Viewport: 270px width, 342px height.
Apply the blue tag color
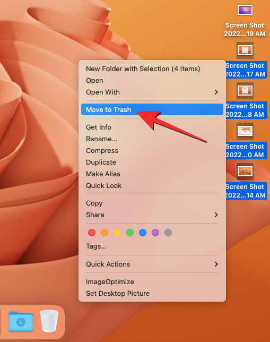143,233
